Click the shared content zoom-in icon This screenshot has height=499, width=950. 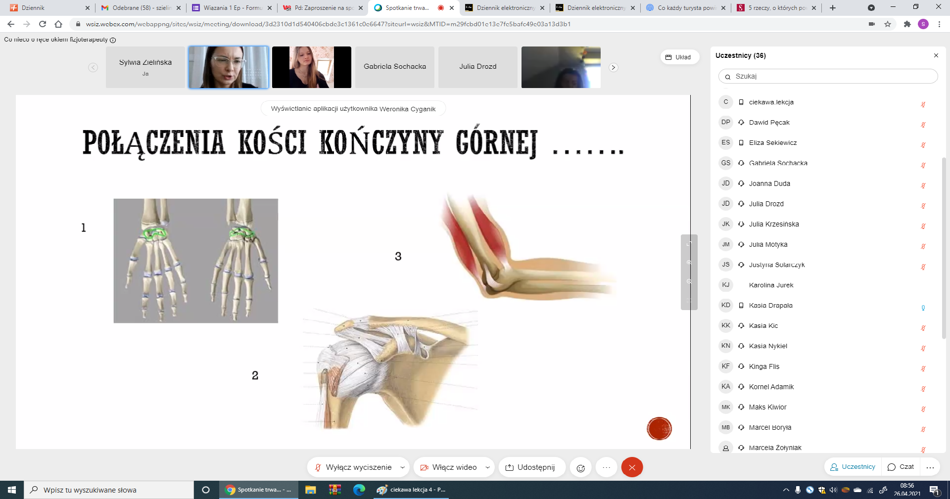point(689,263)
